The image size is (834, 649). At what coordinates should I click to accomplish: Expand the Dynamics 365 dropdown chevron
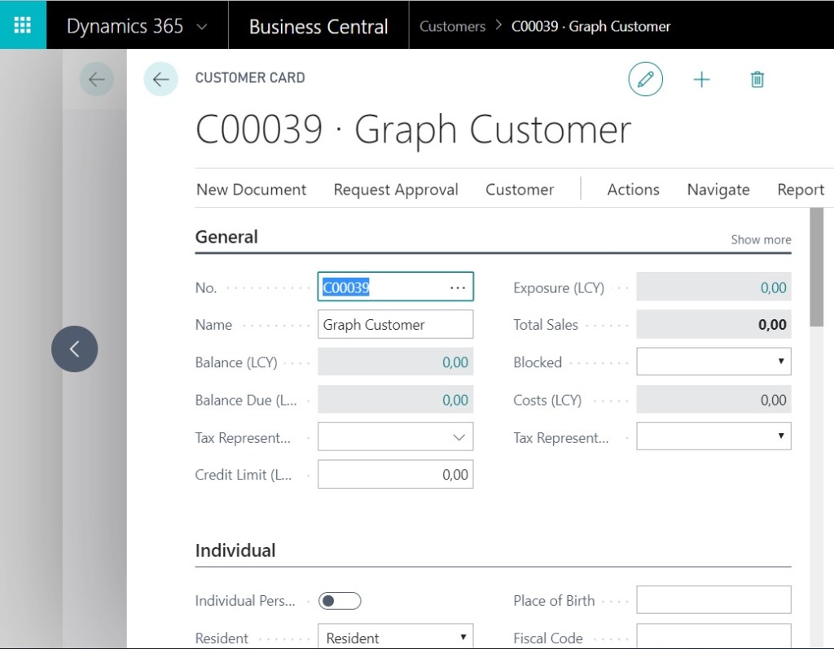[x=202, y=27]
